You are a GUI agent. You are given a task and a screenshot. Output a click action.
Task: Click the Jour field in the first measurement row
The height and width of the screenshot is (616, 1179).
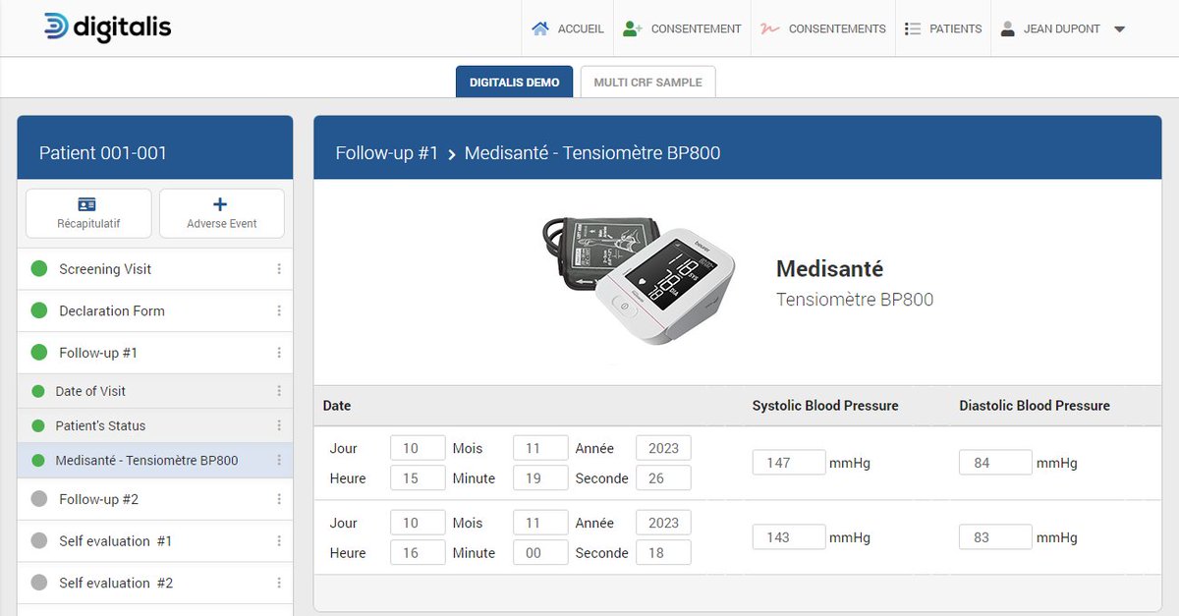(x=418, y=448)
